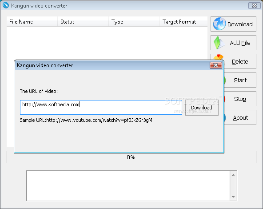Click the globe icon on the main Download button
The image size is (263, 209).
coord(219,24)
